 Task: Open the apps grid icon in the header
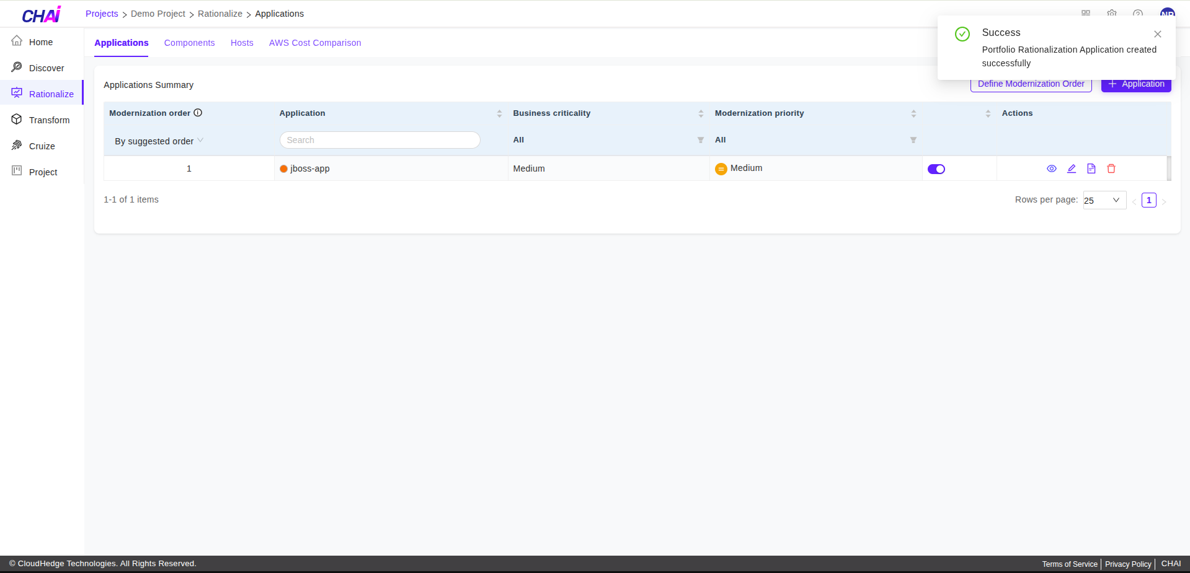pos(1086,14)
